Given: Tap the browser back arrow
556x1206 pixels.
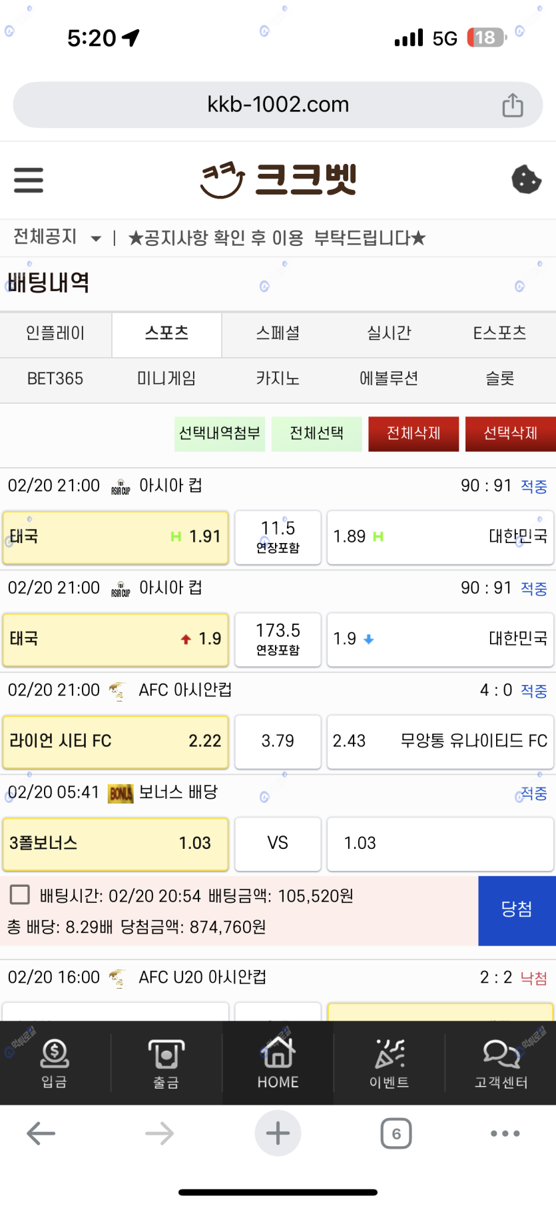Looking at the screenshot, I should [41, 1133].
